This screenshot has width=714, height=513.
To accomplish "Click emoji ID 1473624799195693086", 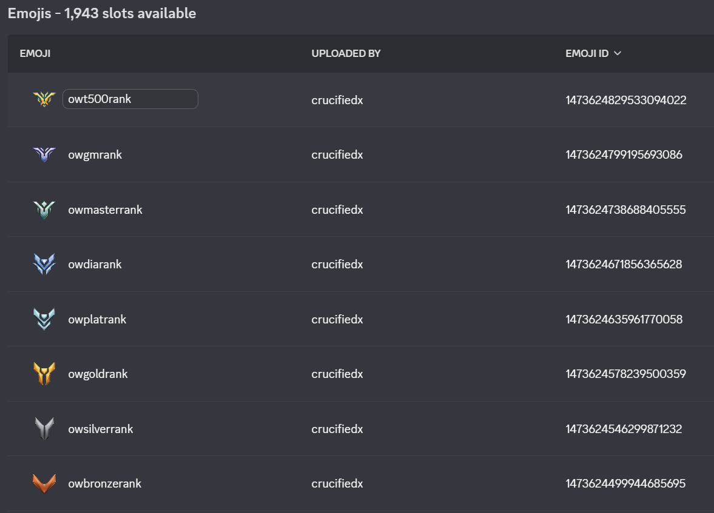I will pyautogui.click(x=624, y=154).
